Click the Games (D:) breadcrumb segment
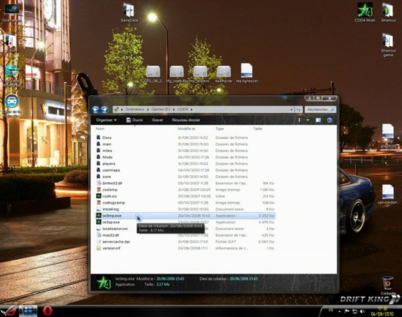Viewport: 402px width, 317px height. tap(161, 109)
